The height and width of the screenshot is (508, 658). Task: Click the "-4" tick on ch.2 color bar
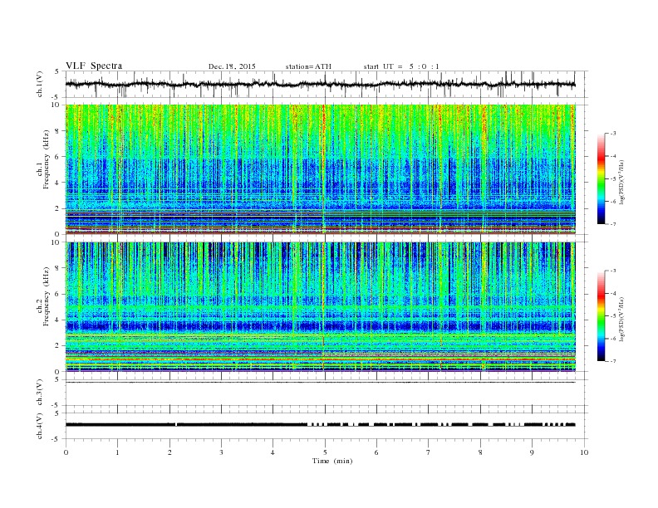[612, 293]
